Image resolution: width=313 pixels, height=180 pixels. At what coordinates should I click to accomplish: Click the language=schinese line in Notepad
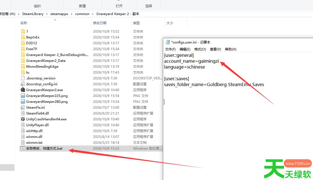[x=184, y=67]
